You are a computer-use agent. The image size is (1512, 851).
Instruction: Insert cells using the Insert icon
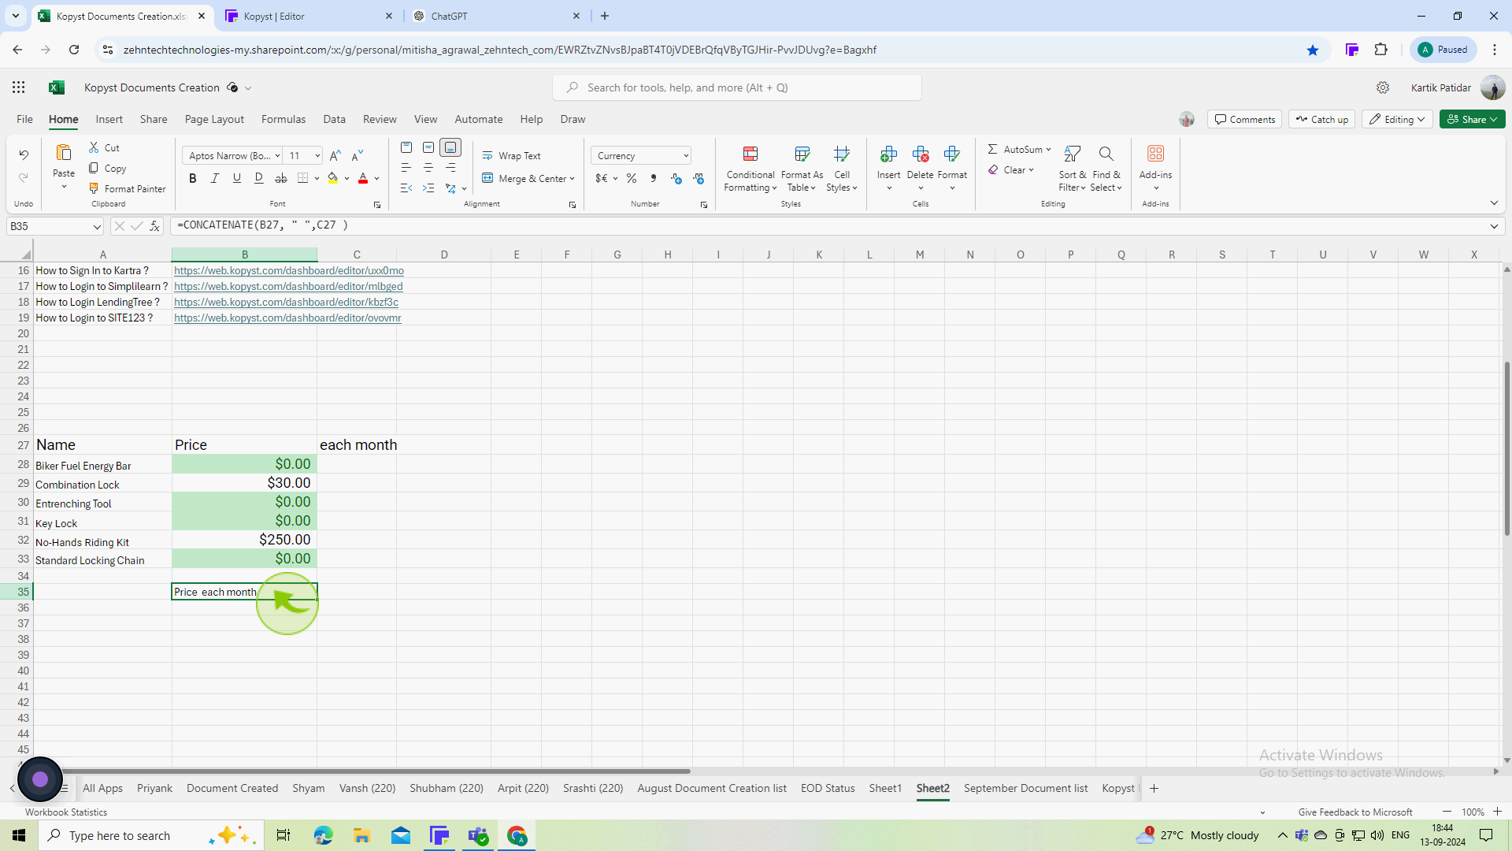coord(889,154)
